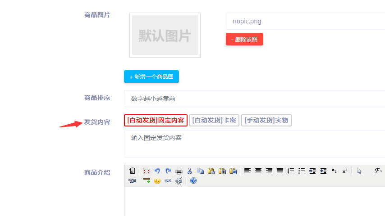Click the scissors cut icon
Image resolution: width=385 pixels, height=216 pixels.
tap(190, 171)
